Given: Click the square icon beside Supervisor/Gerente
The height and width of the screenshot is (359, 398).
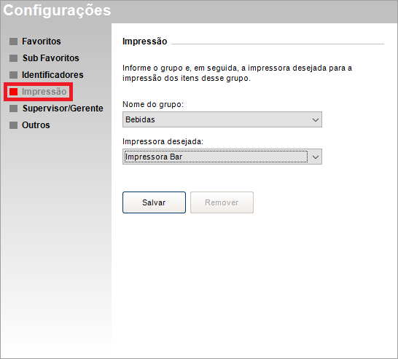Looking at the screenshot, I should [13, 109].
